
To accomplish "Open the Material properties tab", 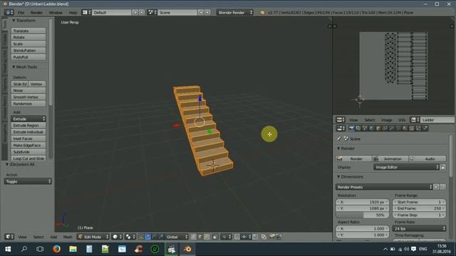I will point(405,128).
